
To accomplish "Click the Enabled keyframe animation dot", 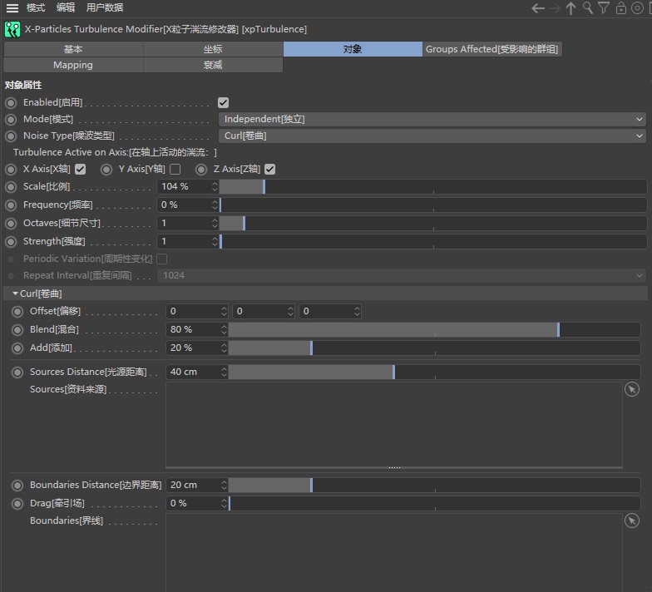I will tap(12, 103).
